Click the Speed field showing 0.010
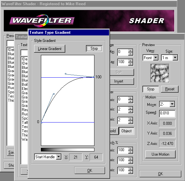Screen dimensions: 185x181 tap(167, 113)
